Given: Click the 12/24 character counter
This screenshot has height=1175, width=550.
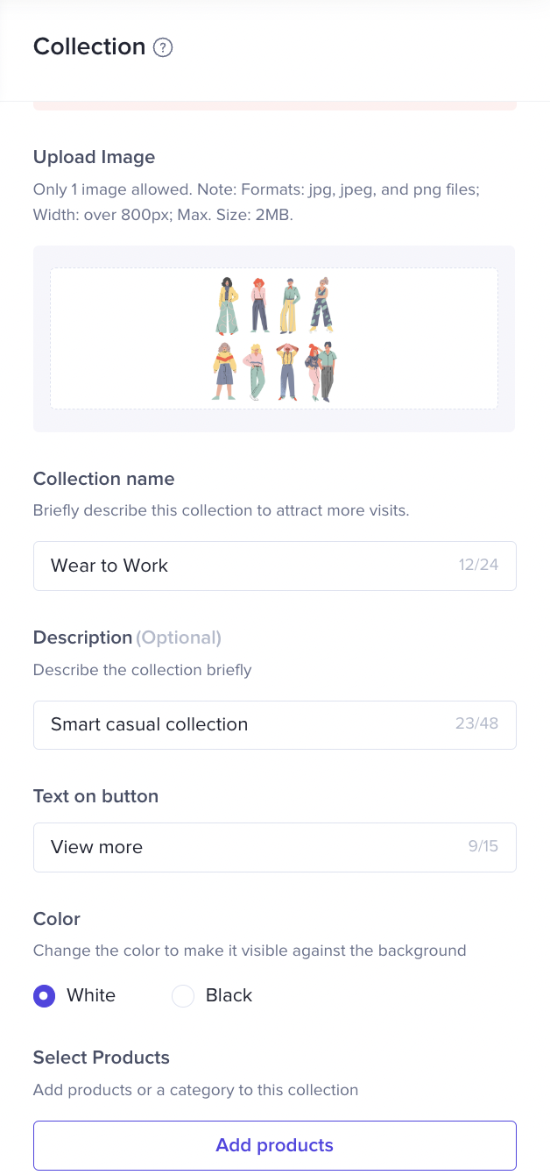Looking at the screenshot, I should point(478,565).
